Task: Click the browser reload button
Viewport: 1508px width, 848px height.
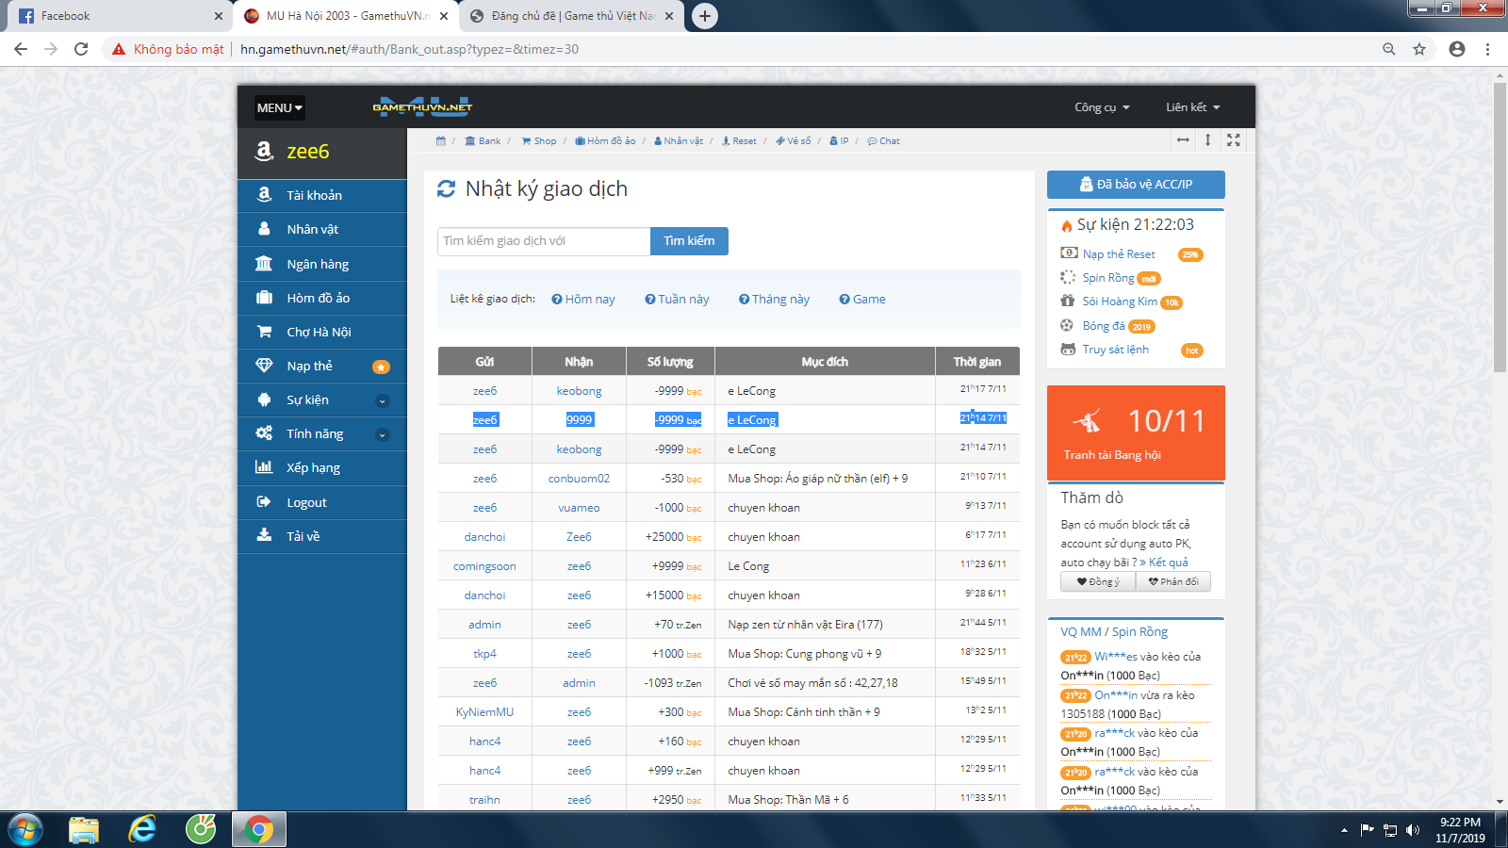Action: coord(81,49)
